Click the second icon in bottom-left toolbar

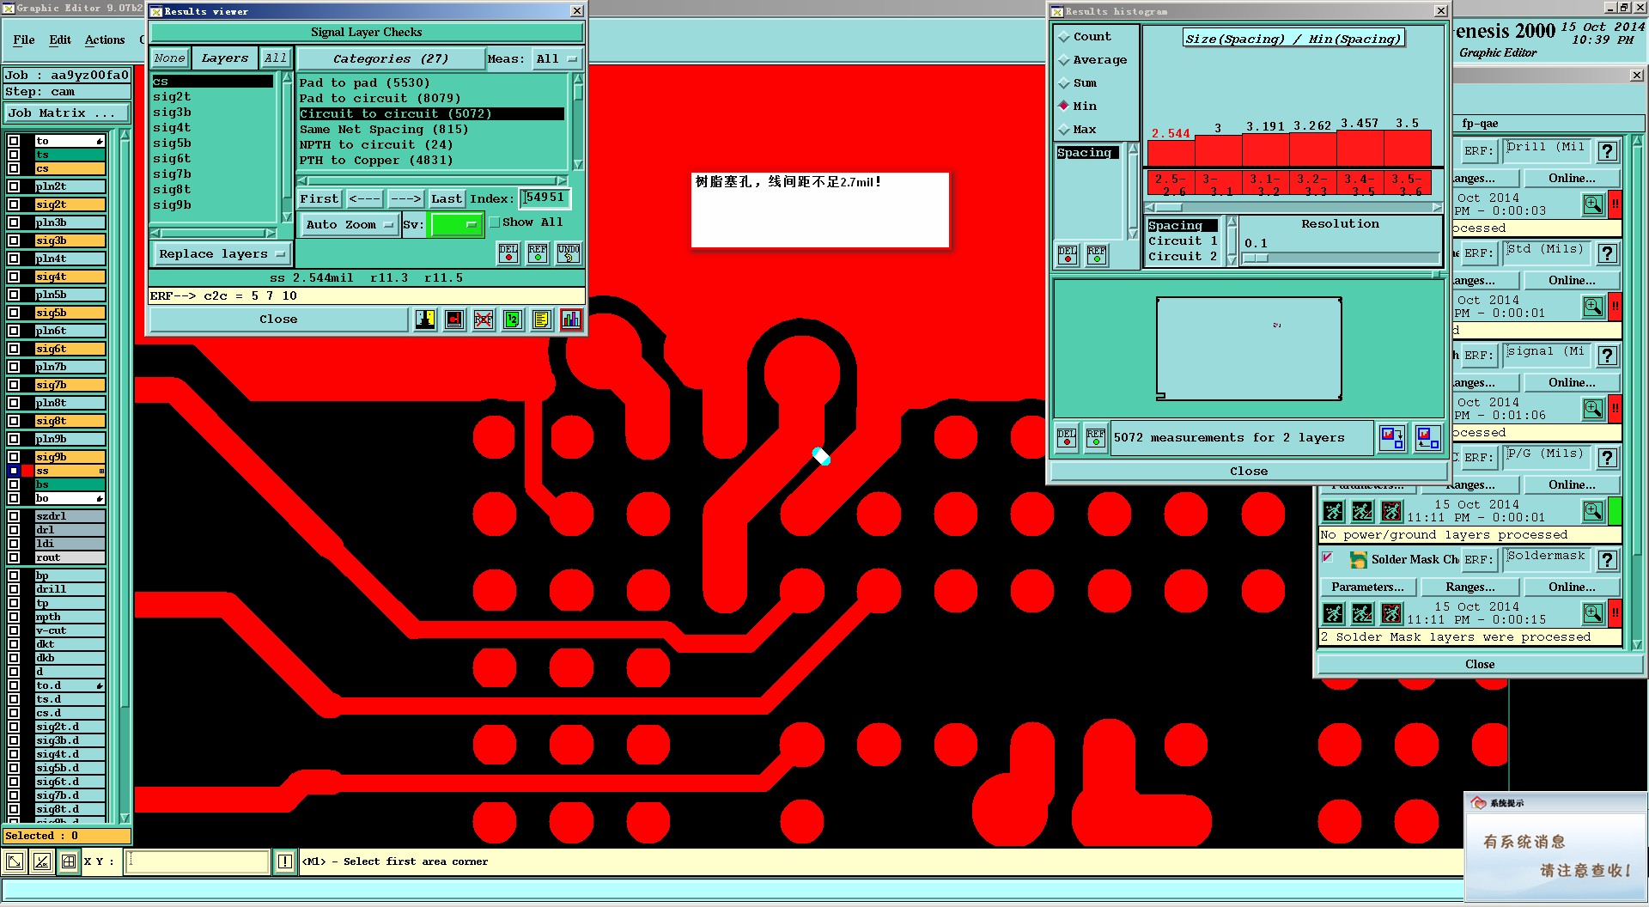point(41,861)
